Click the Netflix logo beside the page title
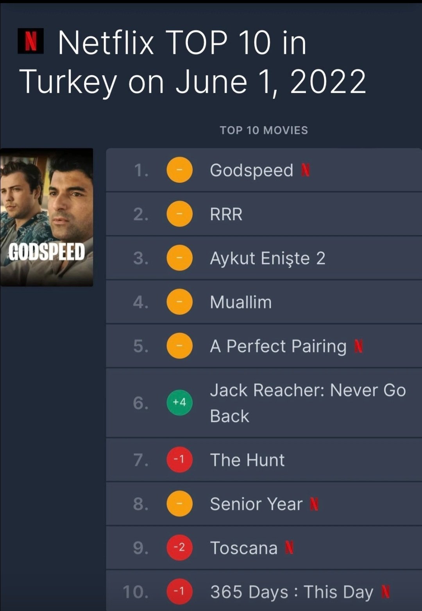 click(x=30, y=41)
